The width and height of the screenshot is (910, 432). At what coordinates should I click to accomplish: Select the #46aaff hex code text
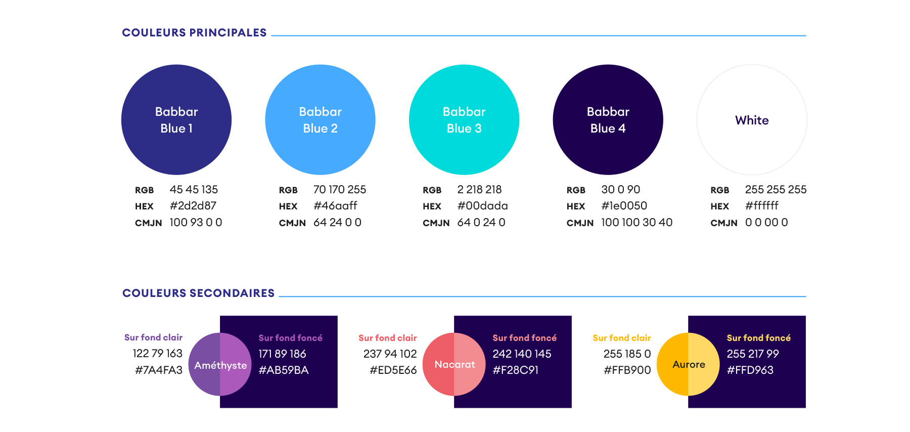click(335, 206)
